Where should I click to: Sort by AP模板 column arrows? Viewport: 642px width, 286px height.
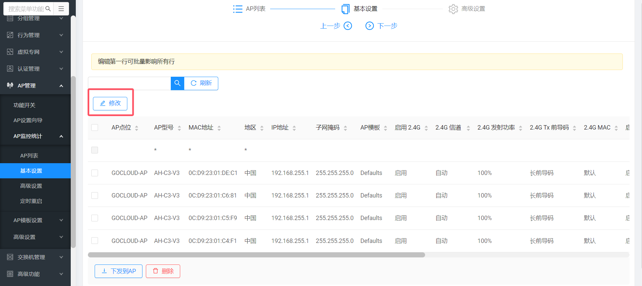[x=385, y=128]
